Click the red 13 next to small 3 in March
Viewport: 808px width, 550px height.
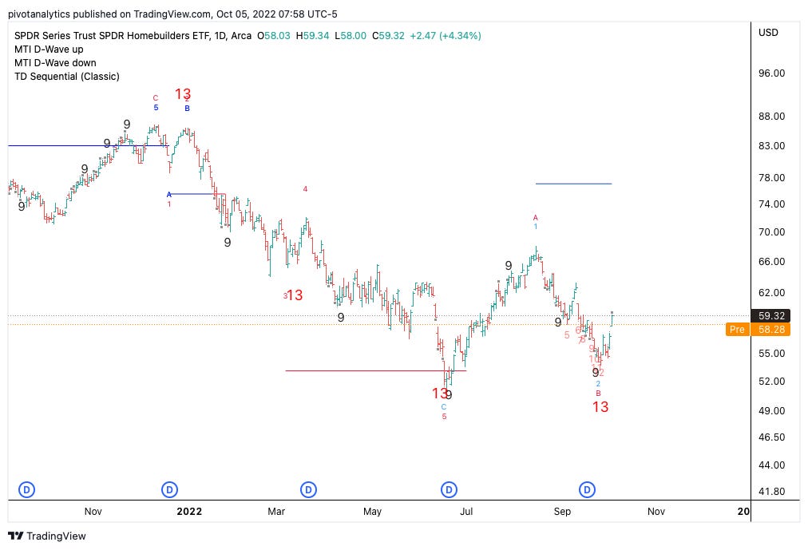point(295,295)
